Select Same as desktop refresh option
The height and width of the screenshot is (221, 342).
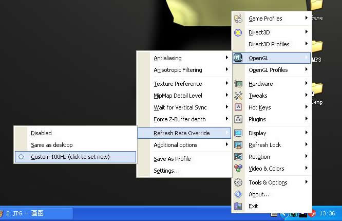[x=51, y=145]
